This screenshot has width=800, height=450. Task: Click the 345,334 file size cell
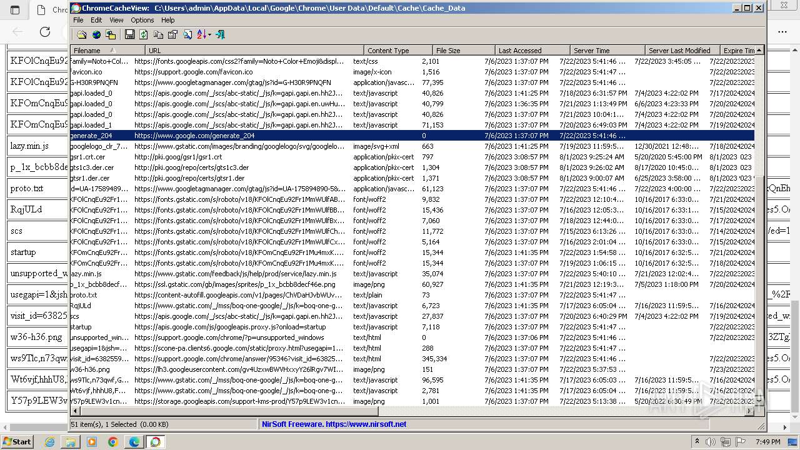point(434,359)
